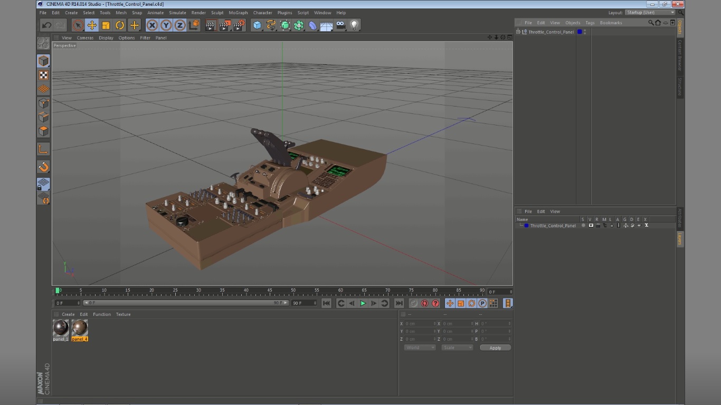Add a Light bulb object
The image size is (721, 405).
[355, 25]
